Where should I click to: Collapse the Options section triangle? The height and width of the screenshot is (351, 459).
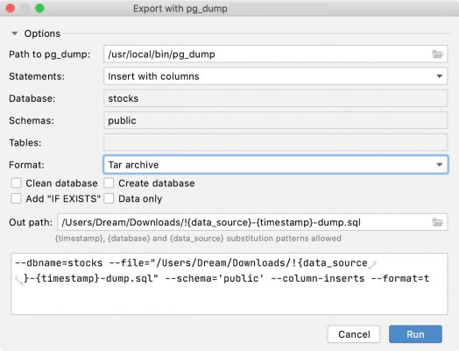(x=15, y=33)
